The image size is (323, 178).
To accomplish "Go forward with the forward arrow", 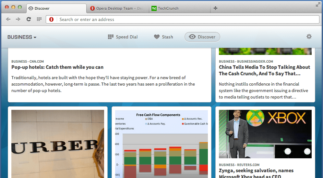I will click(18, 19).
